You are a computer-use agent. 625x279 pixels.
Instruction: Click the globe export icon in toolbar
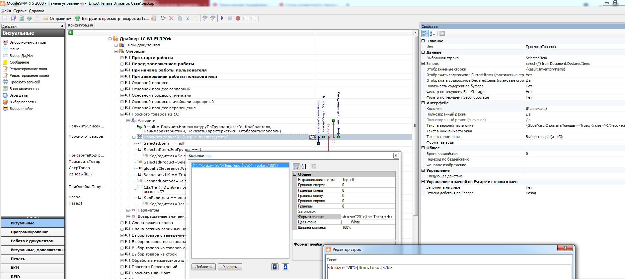point(77,18)
